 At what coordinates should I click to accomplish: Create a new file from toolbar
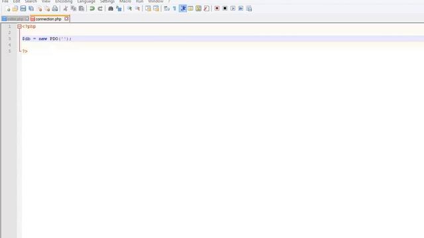(7, 9)
